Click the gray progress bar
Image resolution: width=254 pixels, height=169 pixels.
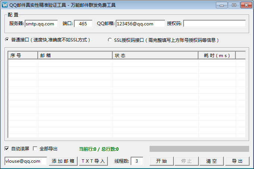tap(199, 149)
